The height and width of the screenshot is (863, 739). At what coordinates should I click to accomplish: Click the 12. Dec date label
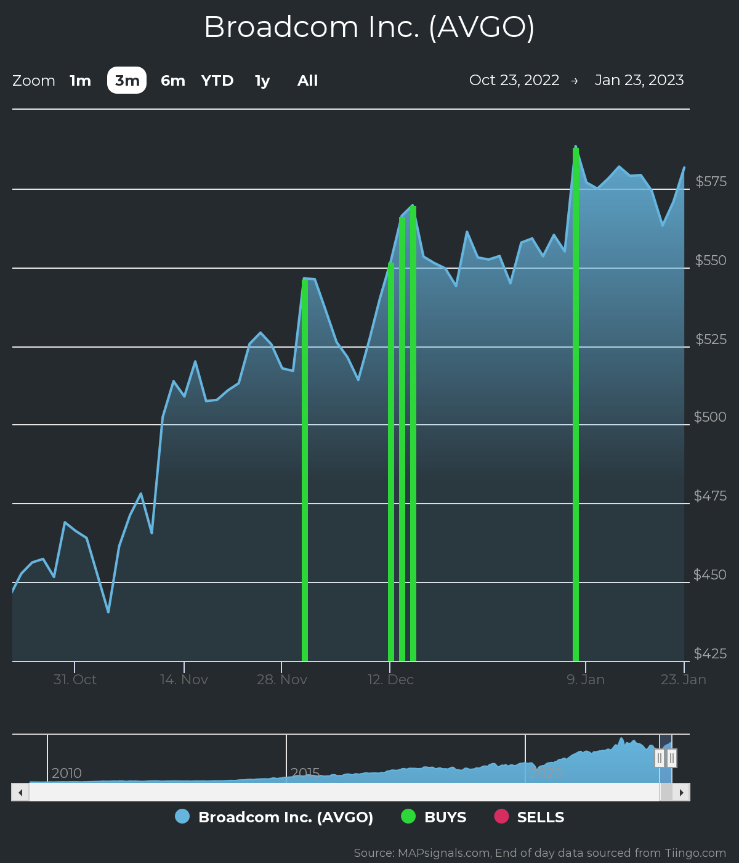(x=390, y=679)
